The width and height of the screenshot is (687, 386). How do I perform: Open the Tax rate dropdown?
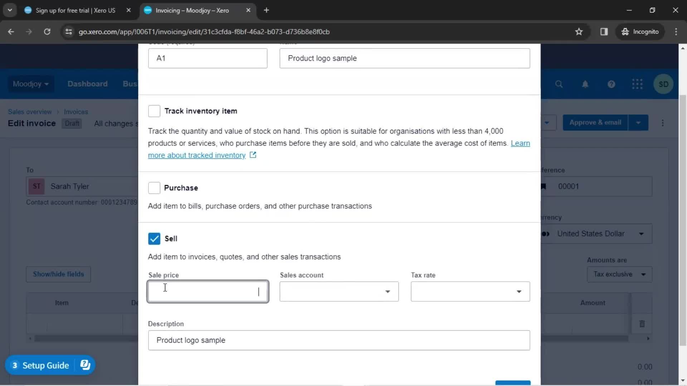[x=470, y=292]
